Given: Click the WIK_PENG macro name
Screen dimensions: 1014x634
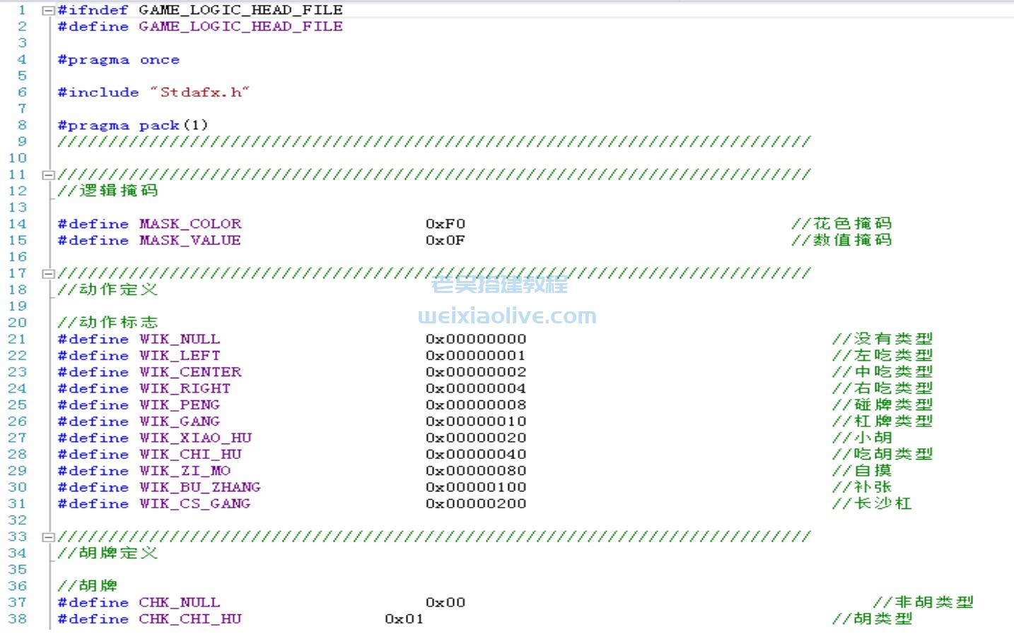Looking at the screenshot, I should (179, 405).
